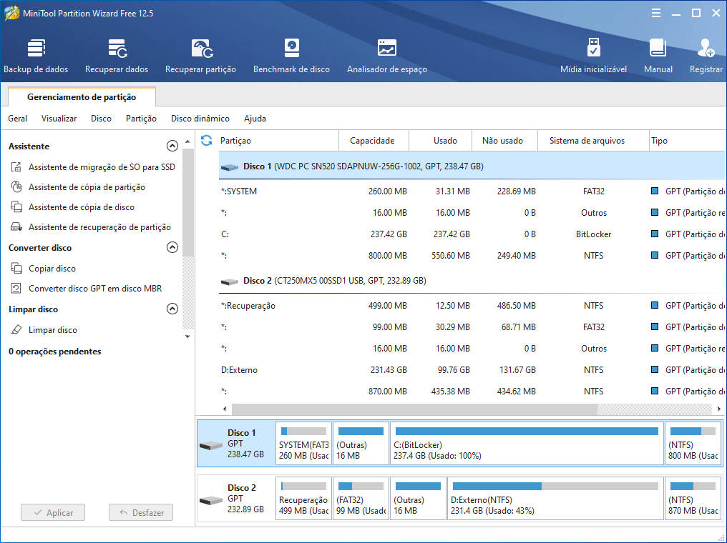The width and height of the screenshot is (727, 543).
Task: Collapse the Limpar disco section
Action: coord(172,309)
